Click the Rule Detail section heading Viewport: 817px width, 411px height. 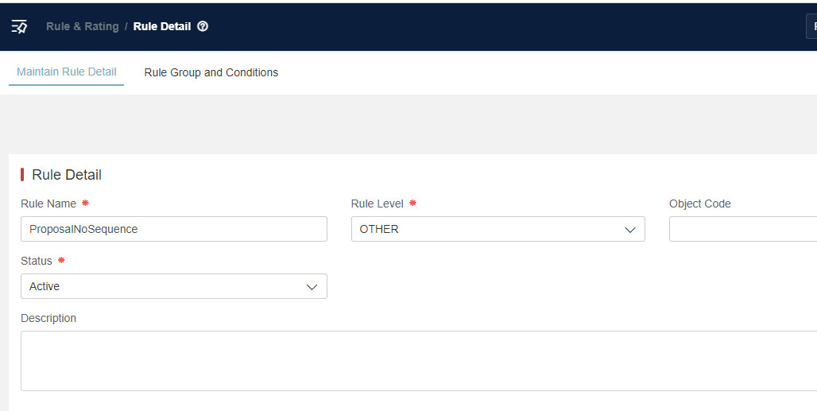[x=67, y=175]
